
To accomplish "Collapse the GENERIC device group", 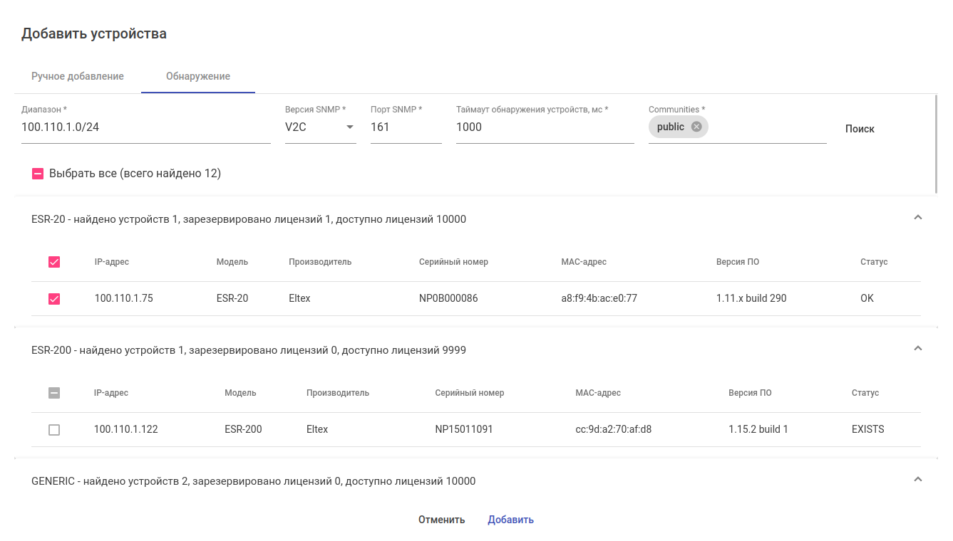I will (x=918, y=480).
